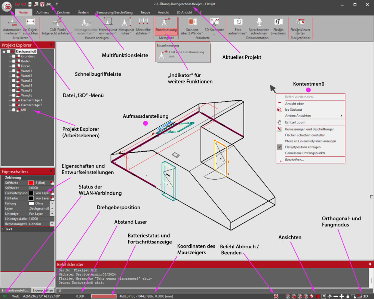
Task: Click the gamepad icon in quick access
Action: [x=49, y=4]
